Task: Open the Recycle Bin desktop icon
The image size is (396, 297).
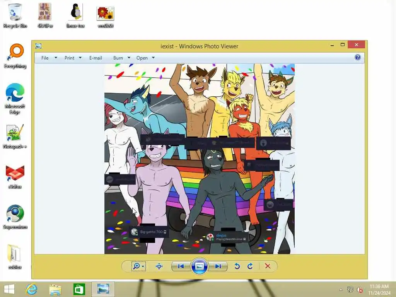Action: 15,15
